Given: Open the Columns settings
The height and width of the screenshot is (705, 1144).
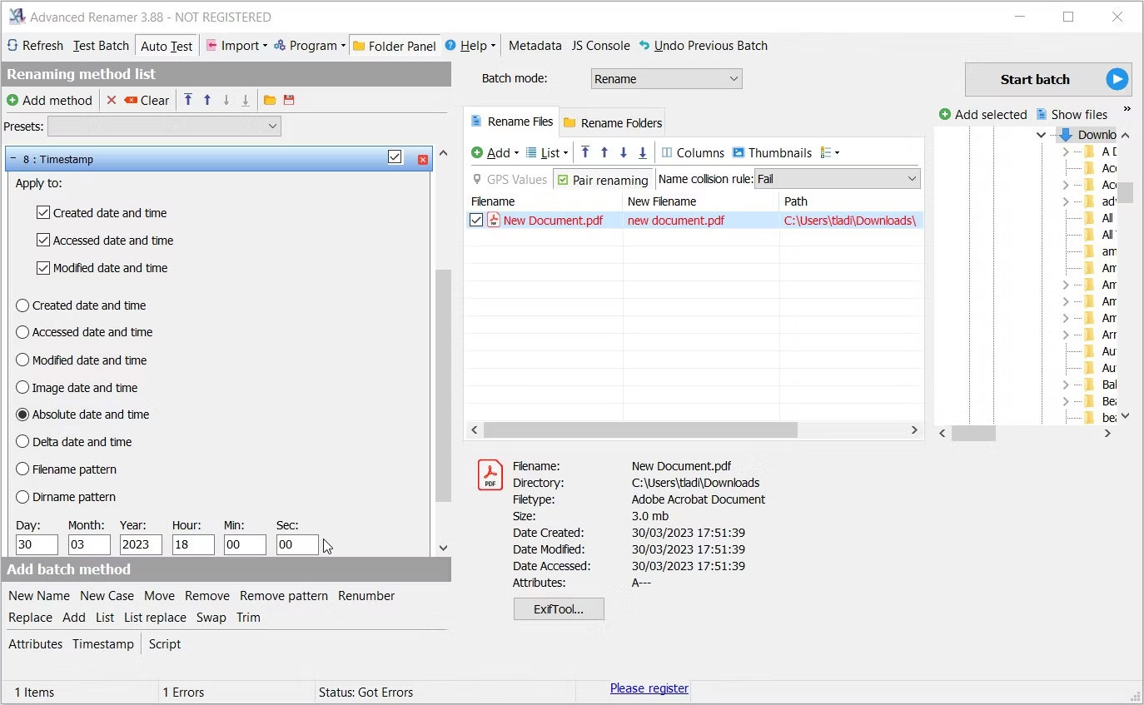Looking at the screenshot, I should coord(693,153).
